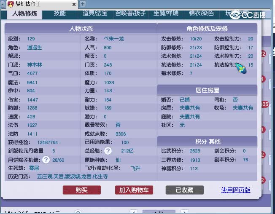
Task: Click the red 购买 button
Action: coord(82,190)
